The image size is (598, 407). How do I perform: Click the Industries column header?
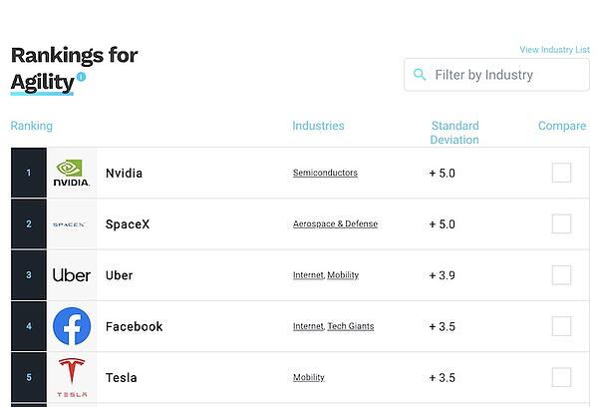[x=318, y=126]
